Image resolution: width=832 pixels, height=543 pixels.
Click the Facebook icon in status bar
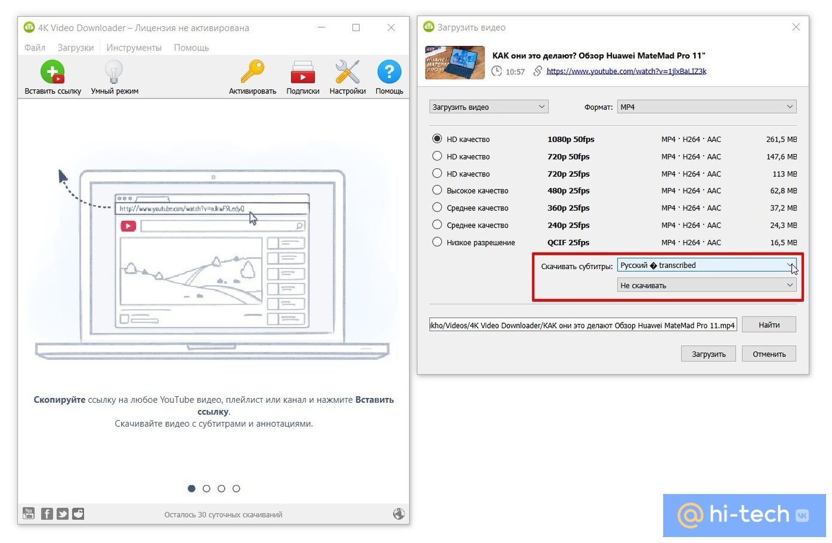point(47,514)
